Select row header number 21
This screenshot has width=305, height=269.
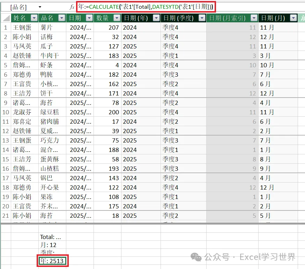tap(6, 216)
